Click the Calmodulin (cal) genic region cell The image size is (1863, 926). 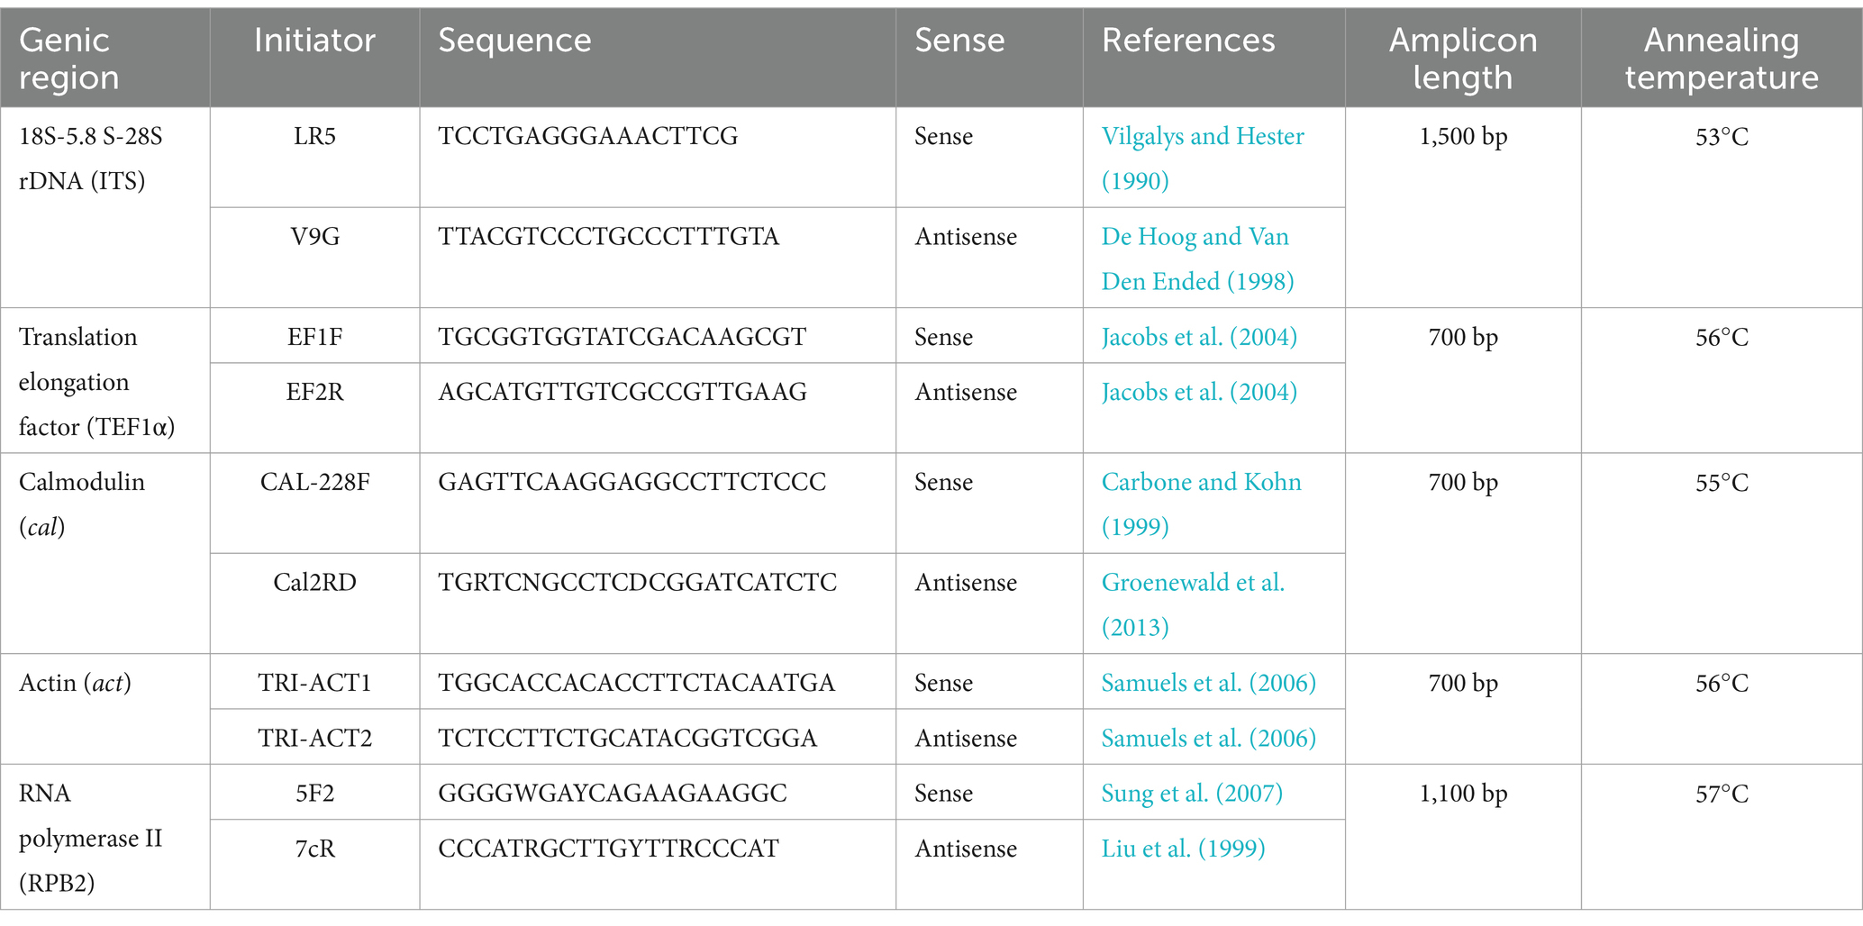[x=105, y=553]
